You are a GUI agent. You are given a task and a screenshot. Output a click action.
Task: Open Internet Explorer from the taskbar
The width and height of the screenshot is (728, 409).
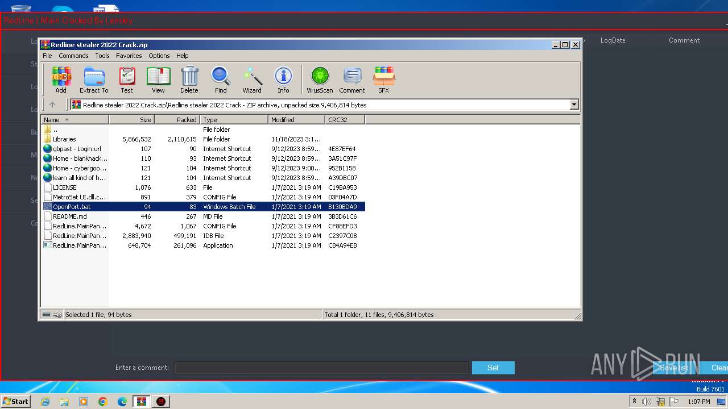point(45,402)
